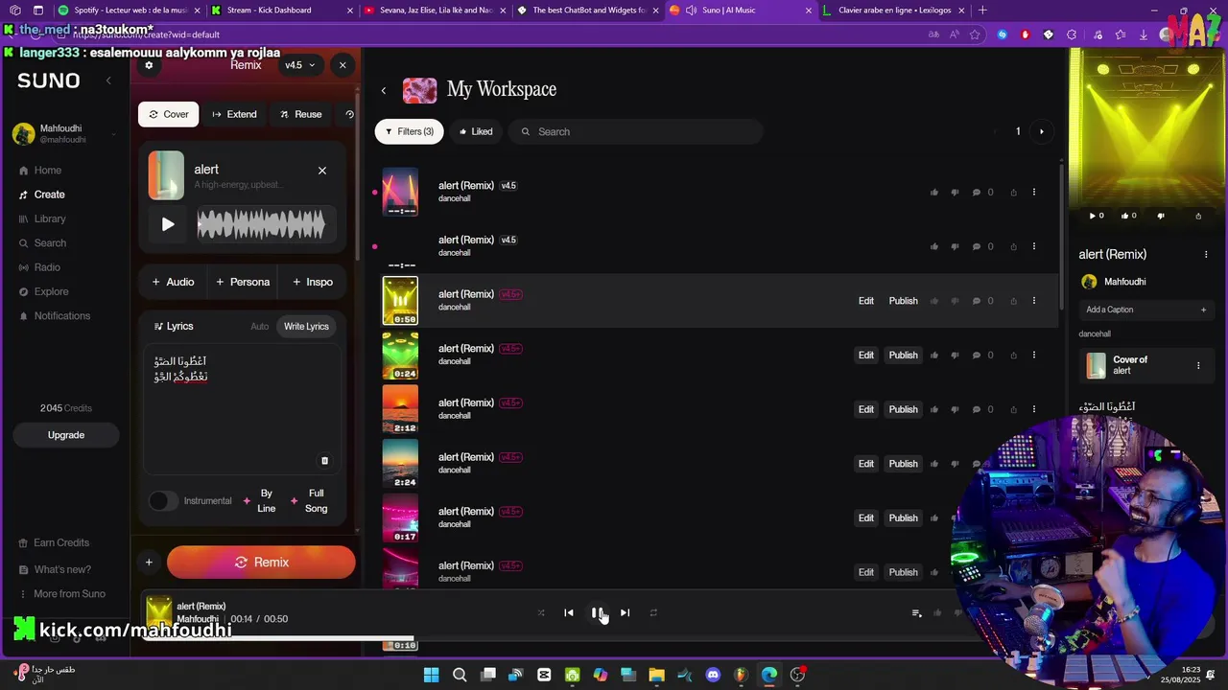Open the remix settings gear icon

click(x=149, y=65)
